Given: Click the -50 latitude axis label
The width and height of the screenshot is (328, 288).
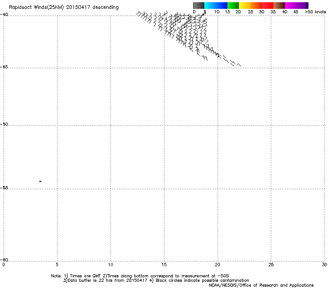Looking at the screenshot, I should 4,124.
